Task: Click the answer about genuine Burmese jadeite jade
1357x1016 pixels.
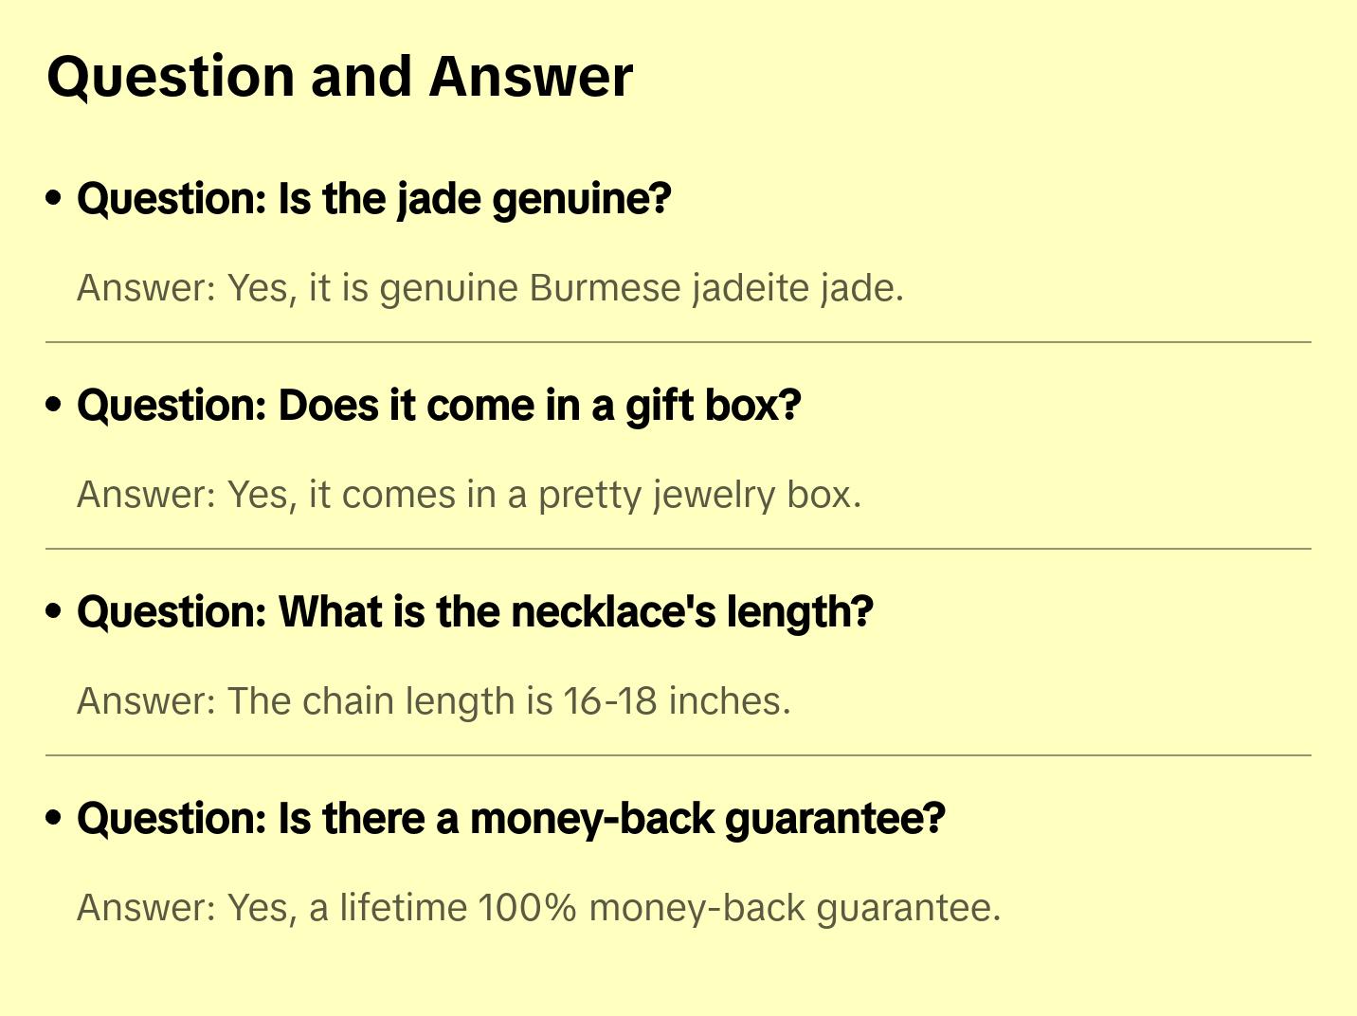Action: coord(490,288)
